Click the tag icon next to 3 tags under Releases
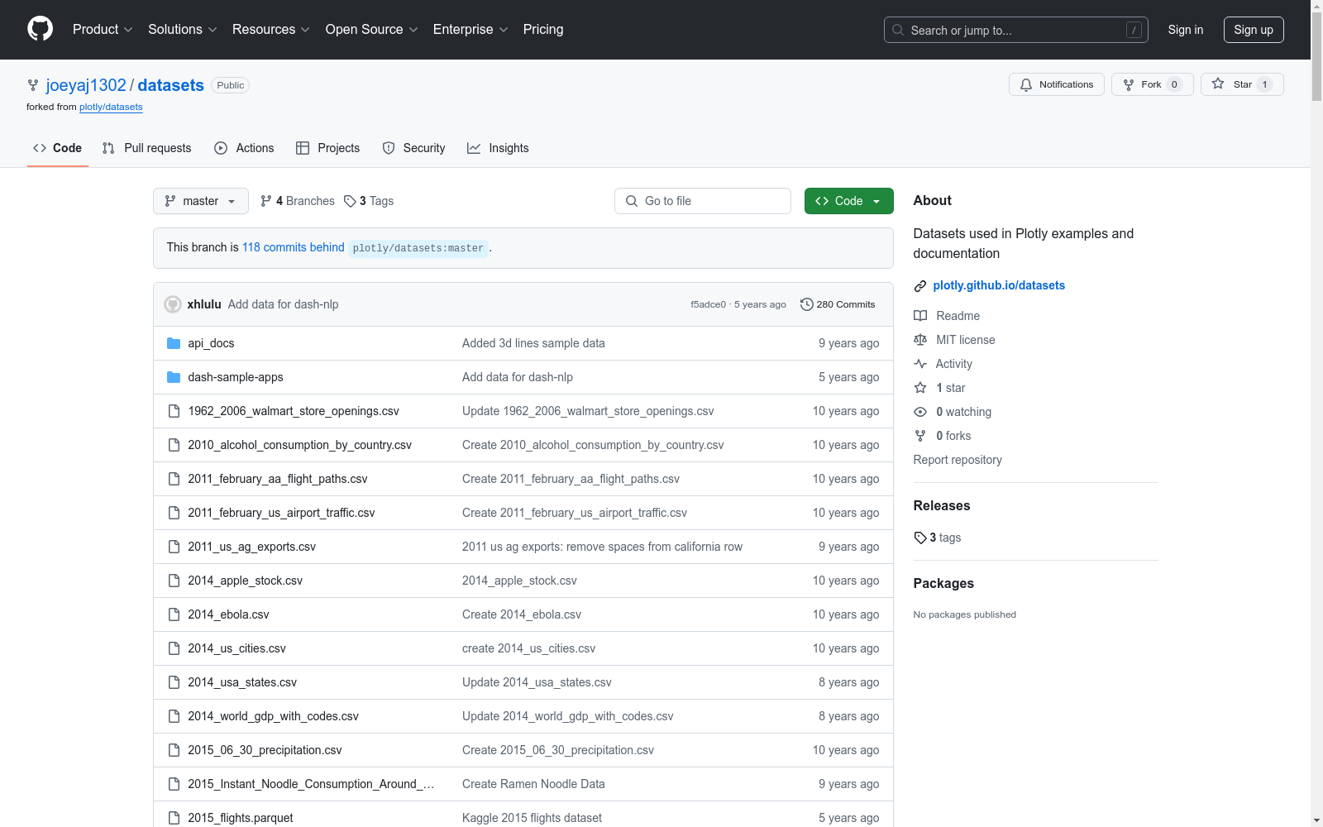Screen dimensions: 1323x827 (x=920, y=538)
